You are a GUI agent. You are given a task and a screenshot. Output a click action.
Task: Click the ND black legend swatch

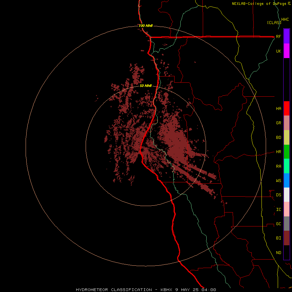(x=286, y=252)
